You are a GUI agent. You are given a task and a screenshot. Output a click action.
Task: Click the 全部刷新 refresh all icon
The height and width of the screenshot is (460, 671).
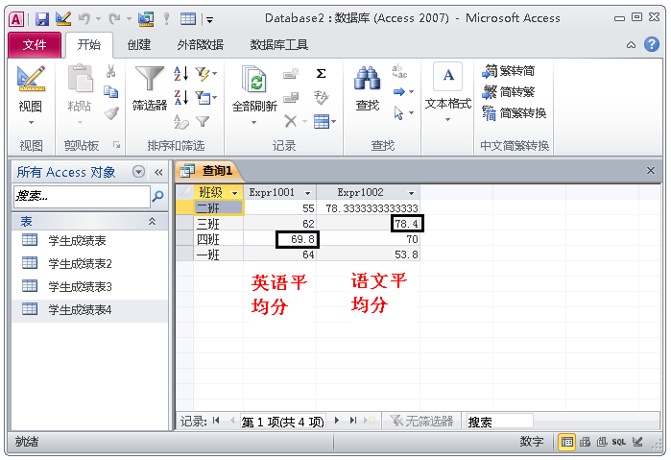(254, 79)
